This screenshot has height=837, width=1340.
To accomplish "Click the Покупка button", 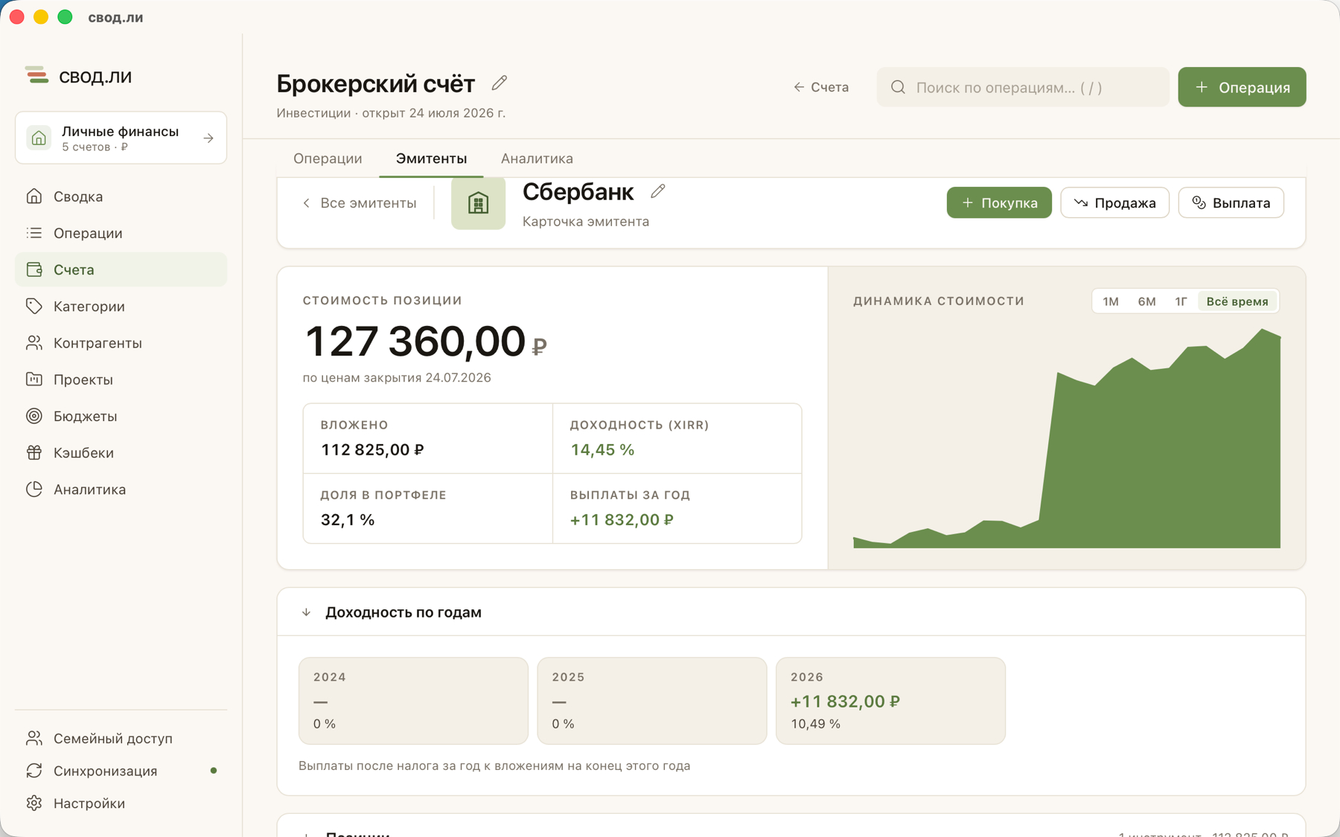I will [999, 202].
